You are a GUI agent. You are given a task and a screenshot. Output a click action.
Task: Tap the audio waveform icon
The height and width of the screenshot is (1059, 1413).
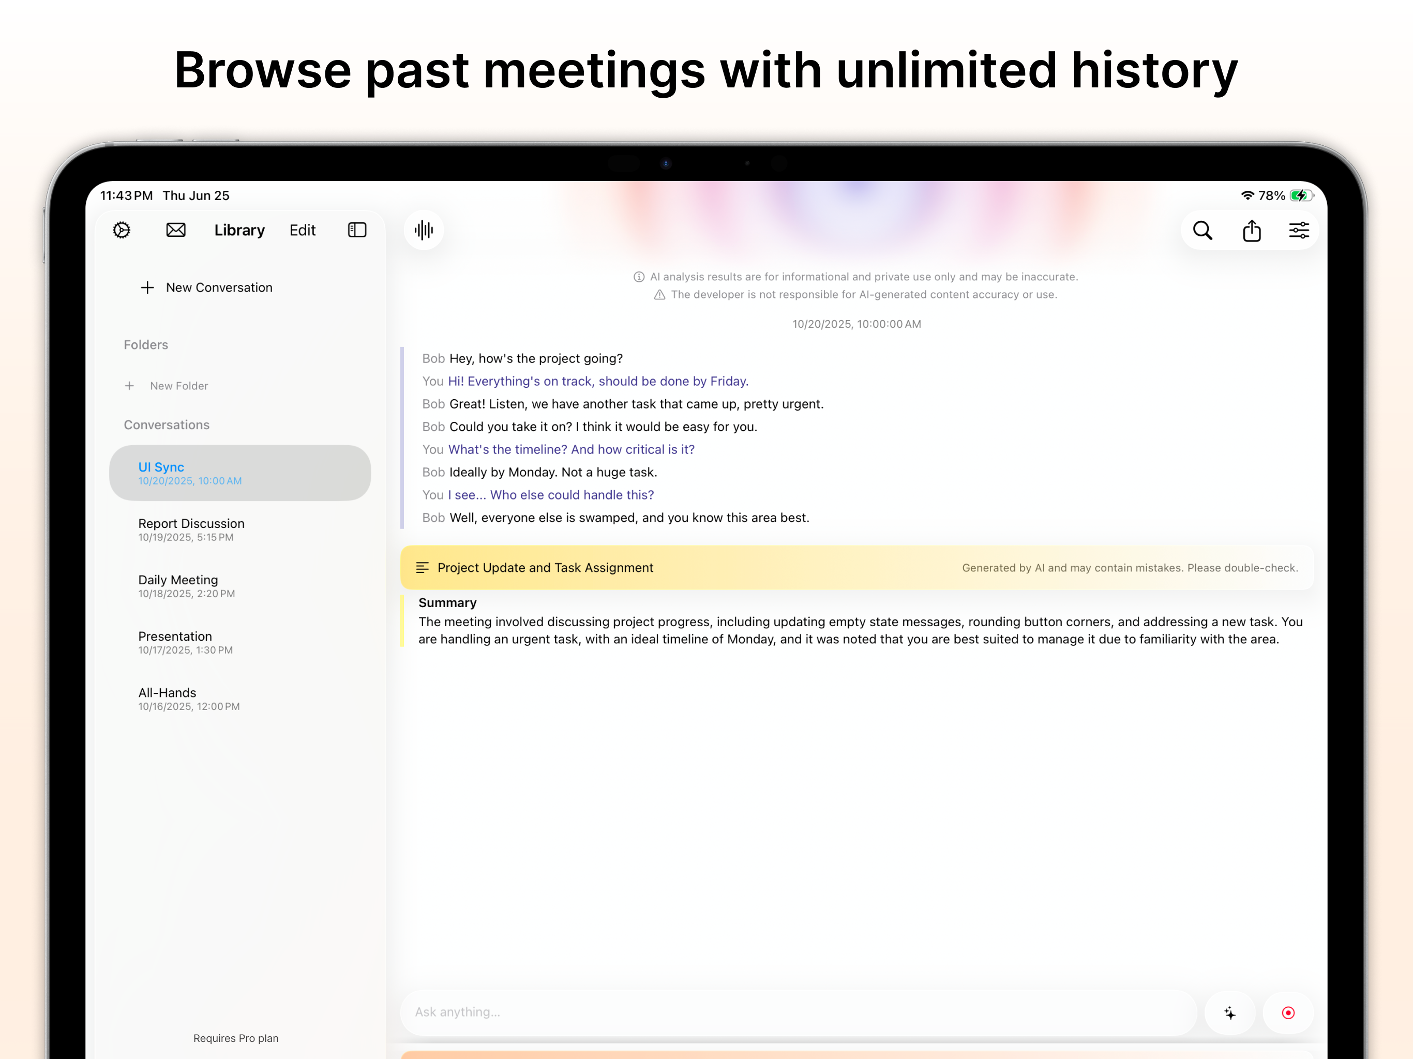coord(424,230)
